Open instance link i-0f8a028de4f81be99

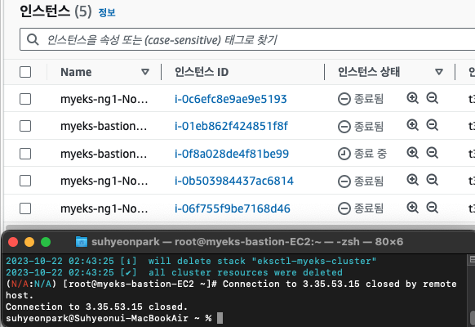coord(232,154)
